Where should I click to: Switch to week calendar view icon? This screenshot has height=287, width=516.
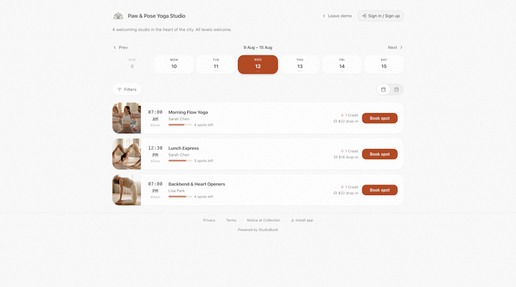point(396,89)
